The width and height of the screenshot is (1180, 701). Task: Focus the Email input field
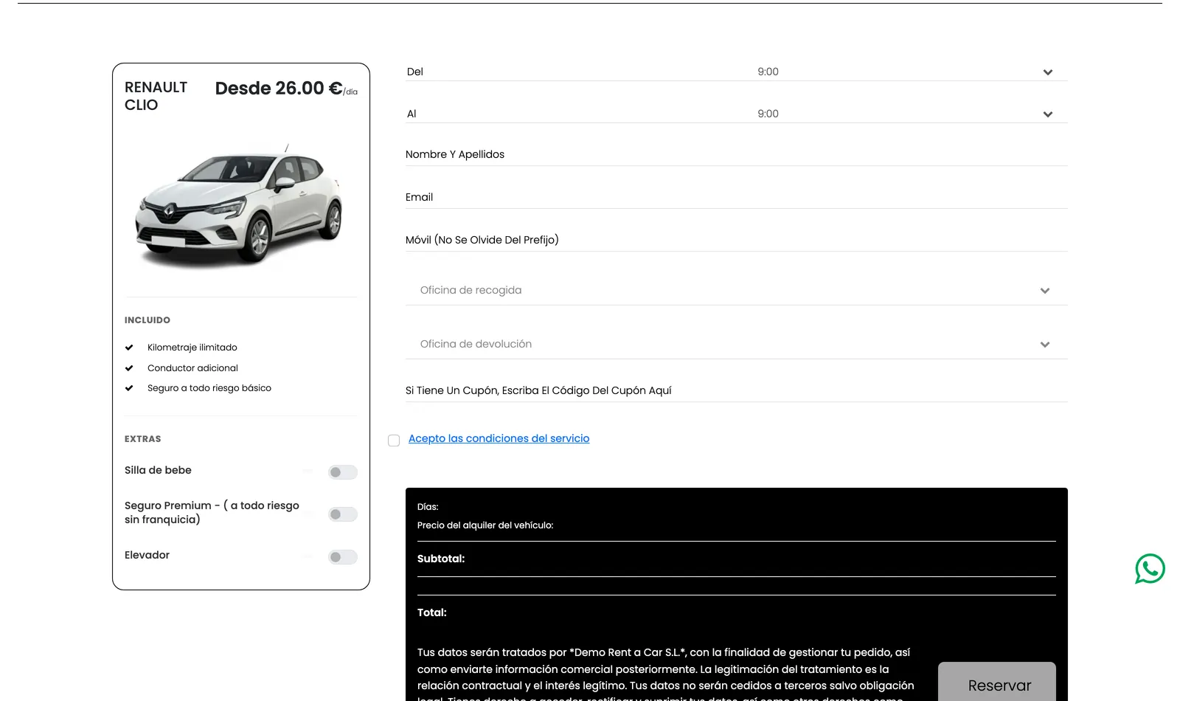pyautogui.click(x=737, y=197)
